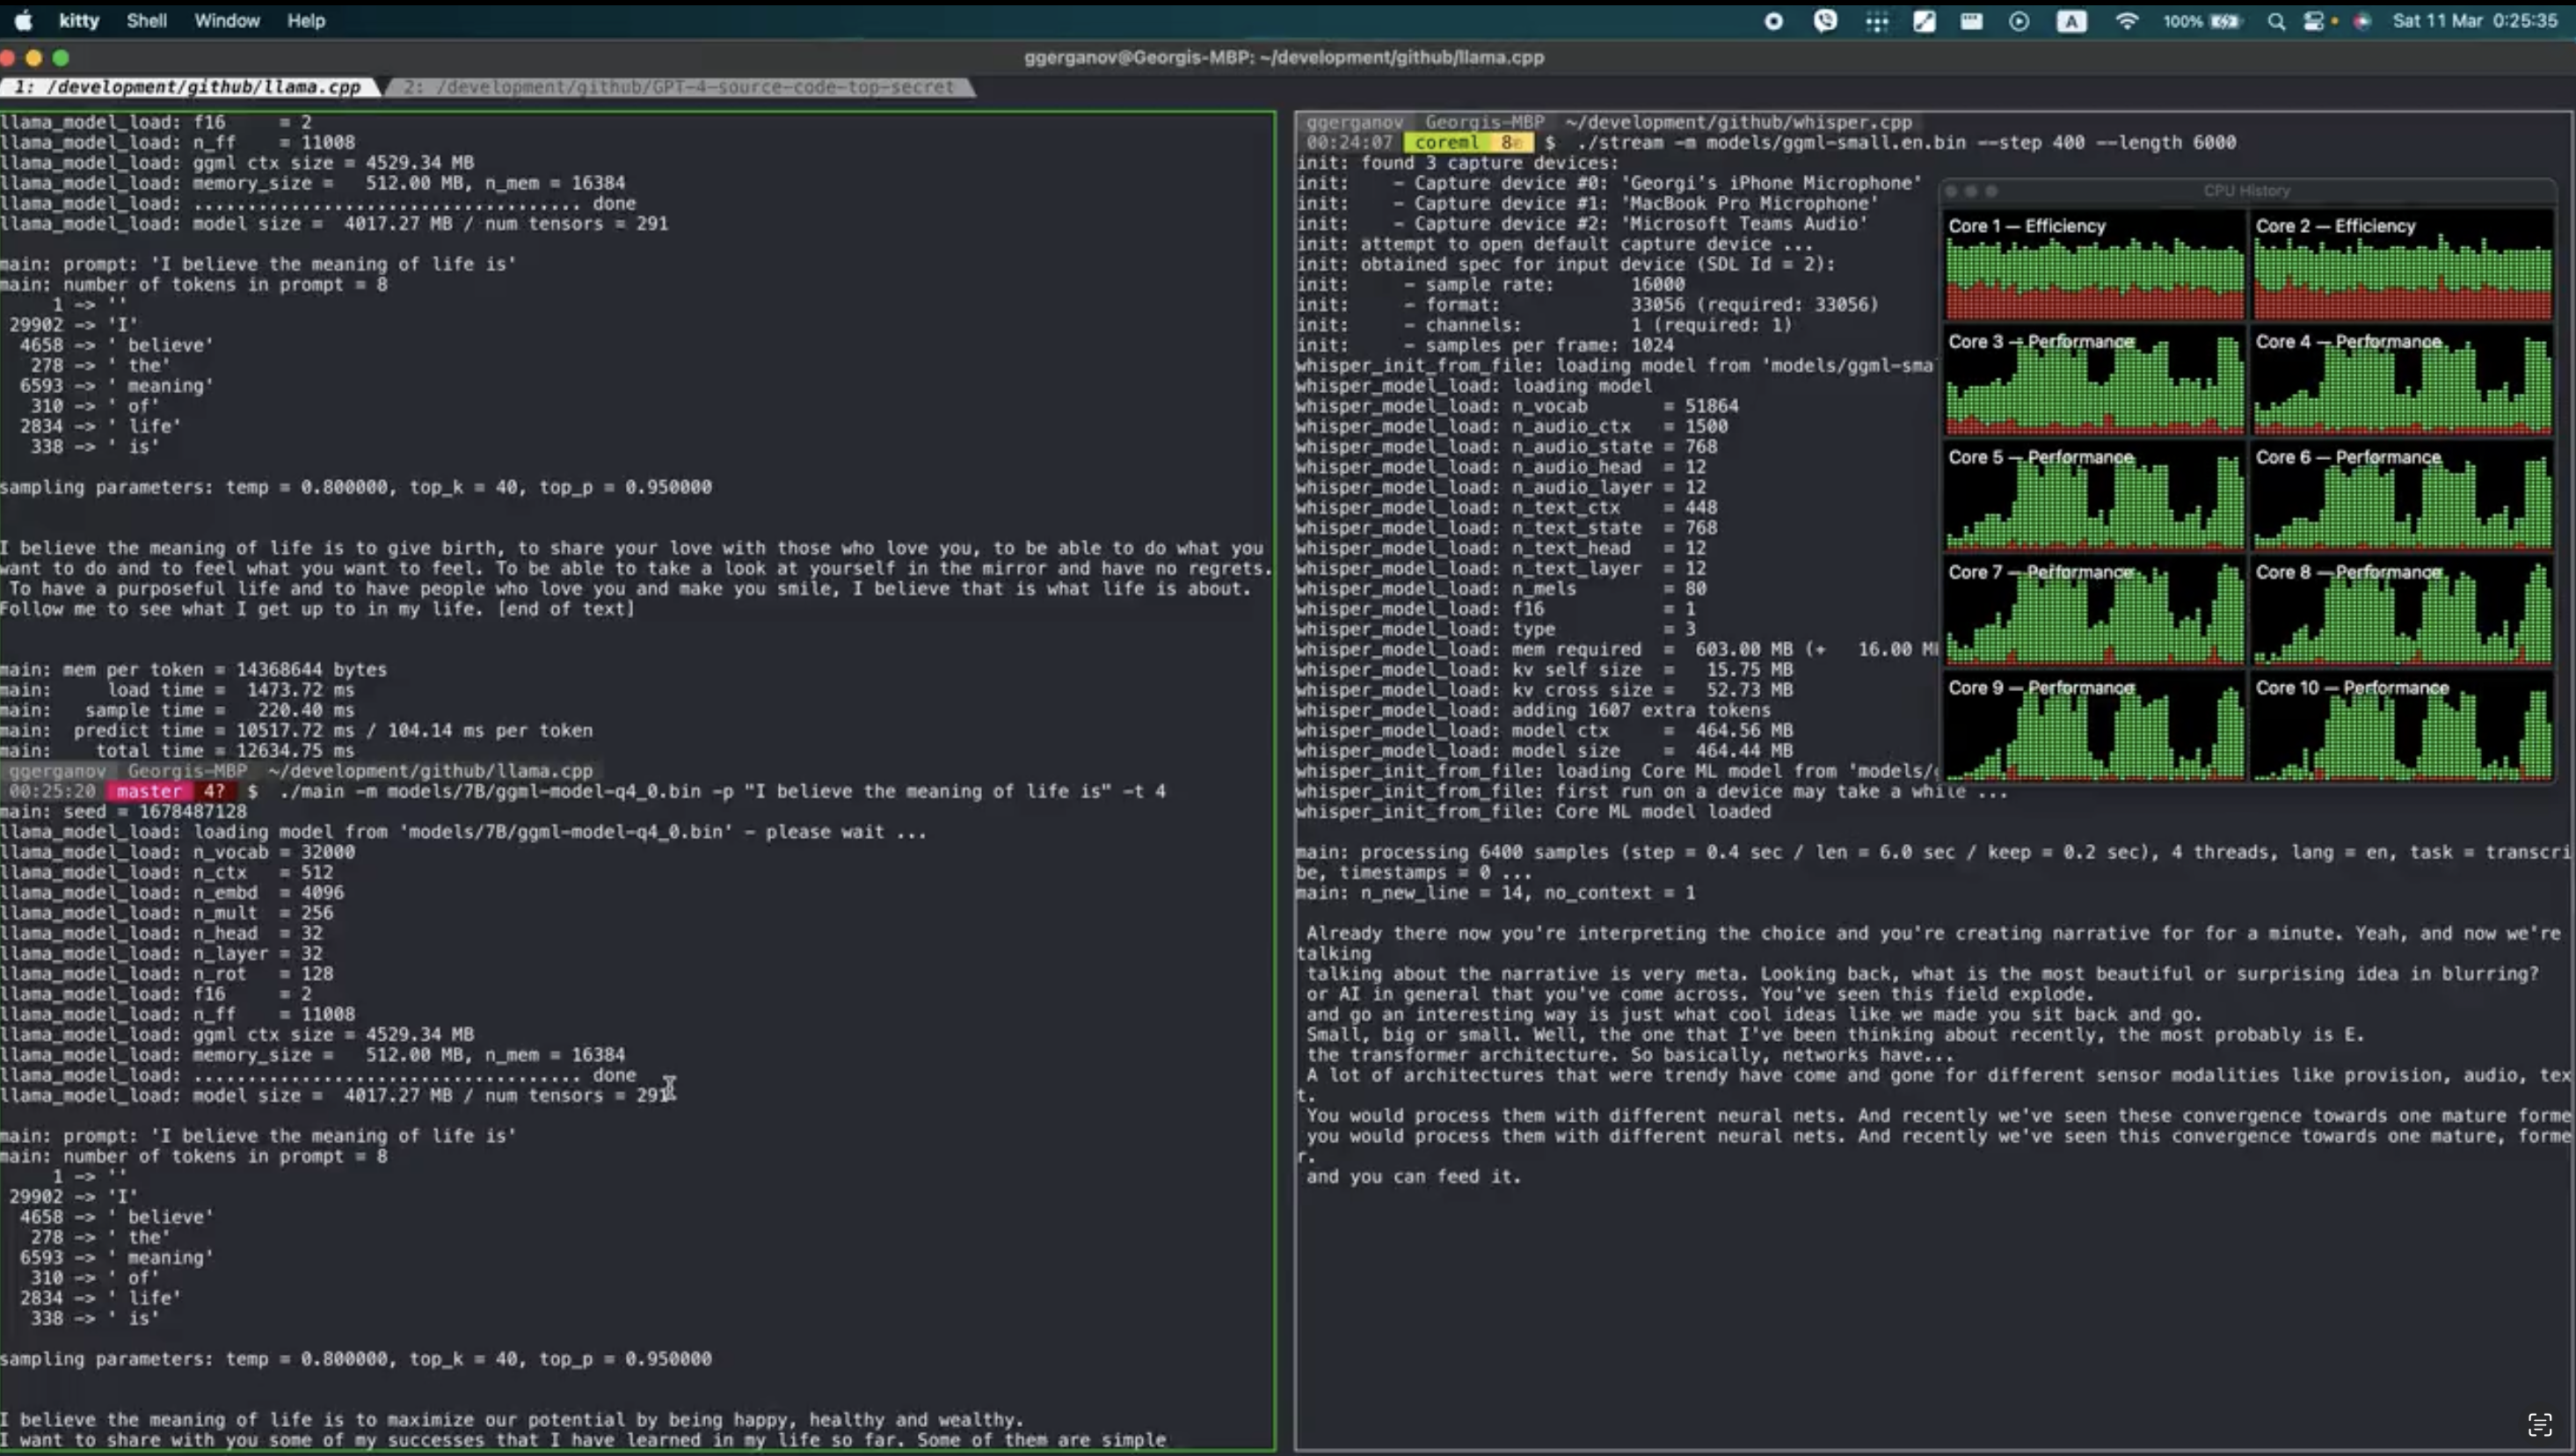Image resolution: width=2576 pixels, height=1456 pixels.
Task: Click 'Follow me to see what I get up to' line
Action: click(x=317, y=608)
